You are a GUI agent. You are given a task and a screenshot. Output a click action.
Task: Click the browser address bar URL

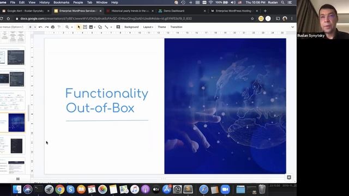coord(106,19)
